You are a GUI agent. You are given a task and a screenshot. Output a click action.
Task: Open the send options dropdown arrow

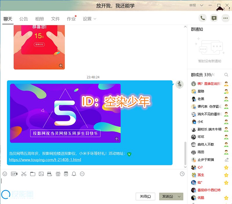[x=179, y=196]
